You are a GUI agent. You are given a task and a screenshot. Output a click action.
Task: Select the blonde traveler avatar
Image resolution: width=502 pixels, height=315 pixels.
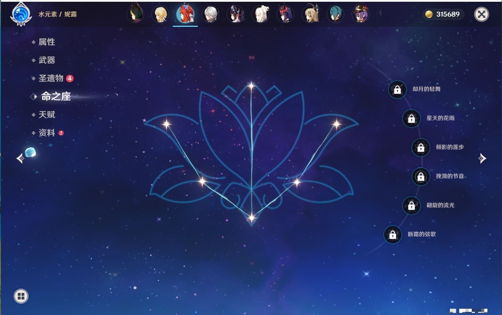(x=160, y=14)
